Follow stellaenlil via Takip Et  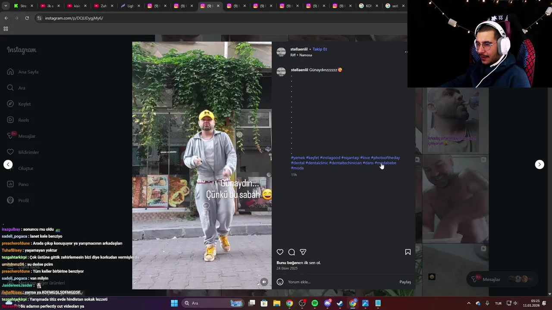(x=320, y=49)
